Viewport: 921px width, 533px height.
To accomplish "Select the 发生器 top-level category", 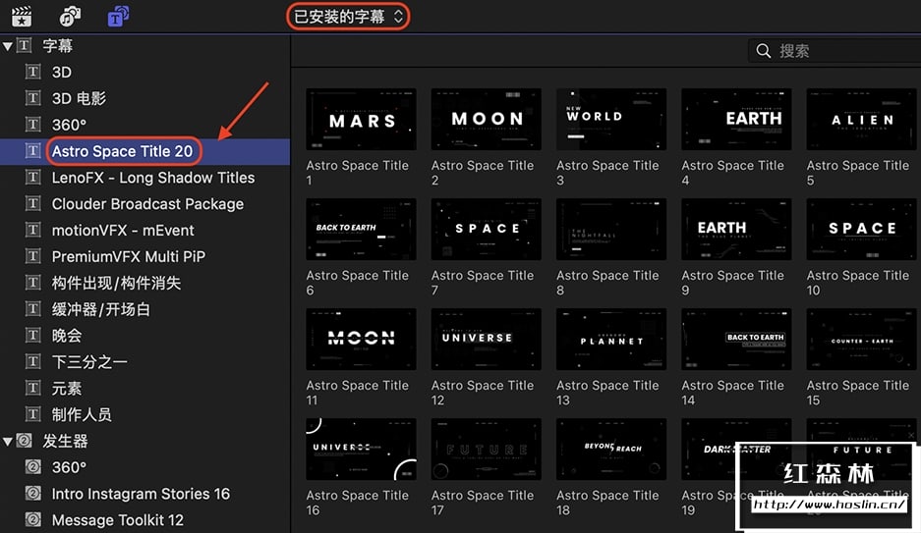I will click(65, 441).
